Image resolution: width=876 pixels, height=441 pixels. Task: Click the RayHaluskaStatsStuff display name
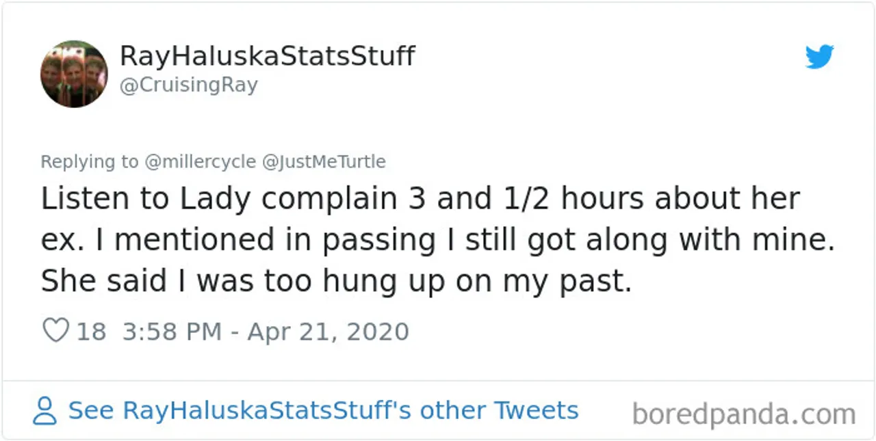coord(267,56)
